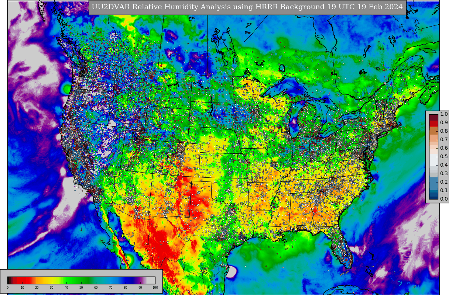Click the dark red top swatch of the right colorbar
The image size is (449, 295).
[x=433, y=117]
